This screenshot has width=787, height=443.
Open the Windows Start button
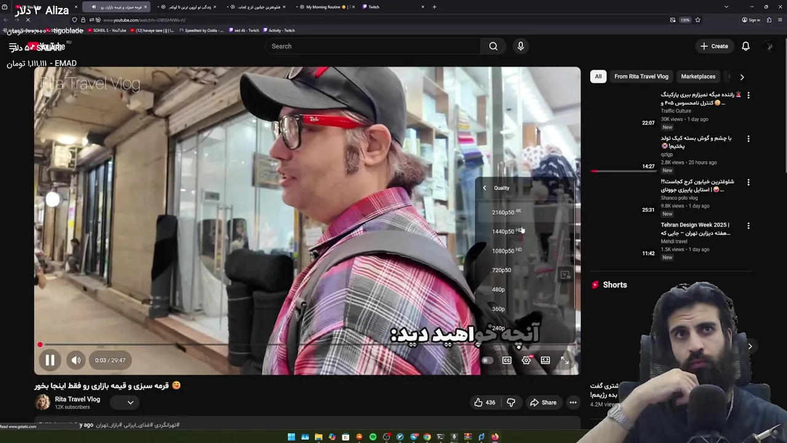(291, 437)
